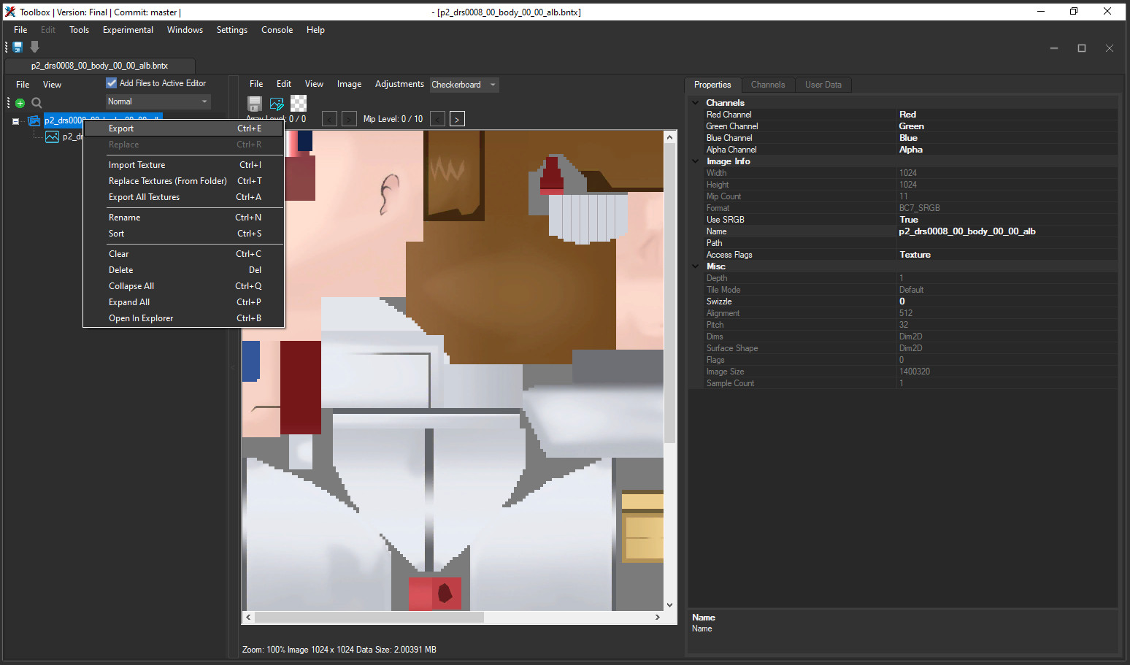The image size is (1130, 665).
Task: Click the edit image pencil icon
Action: 277,104
